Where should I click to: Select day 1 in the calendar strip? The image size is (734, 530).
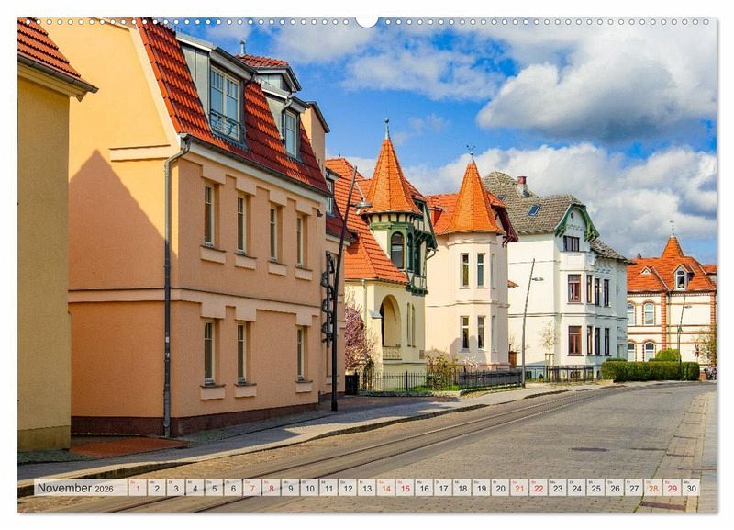click(x=137, y=488)
